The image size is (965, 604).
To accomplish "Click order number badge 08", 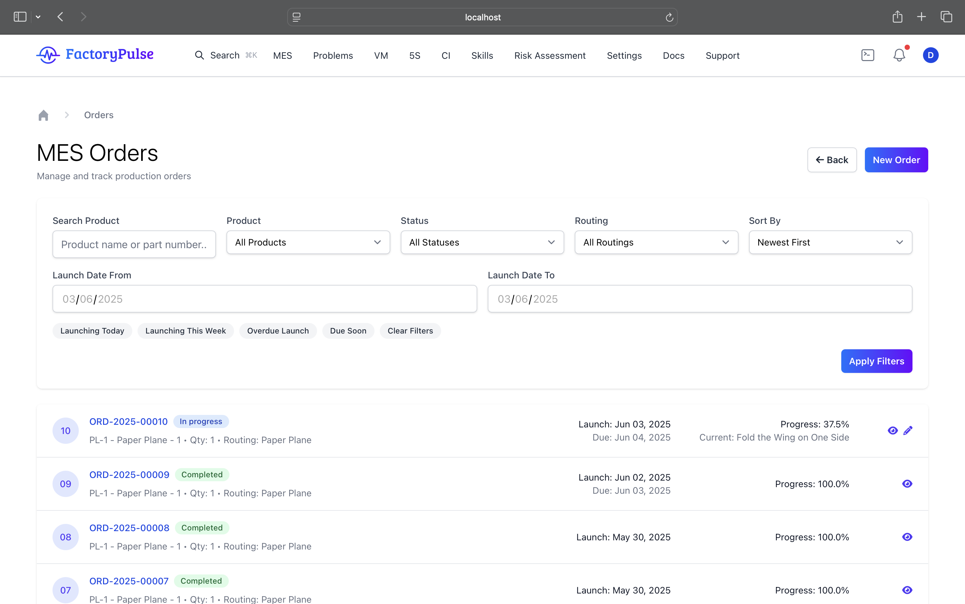I will click(x=66, y=537).
